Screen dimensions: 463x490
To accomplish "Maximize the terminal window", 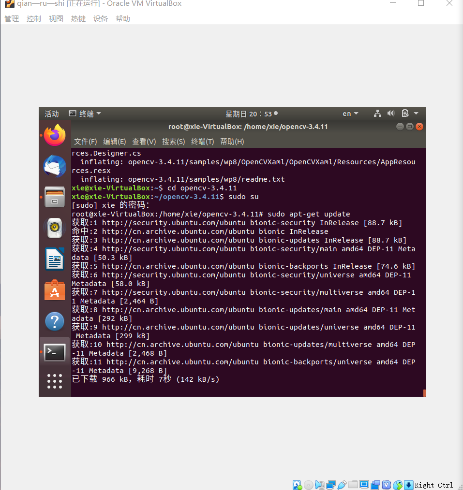I will pyautogui.click(x=409, y=127).
